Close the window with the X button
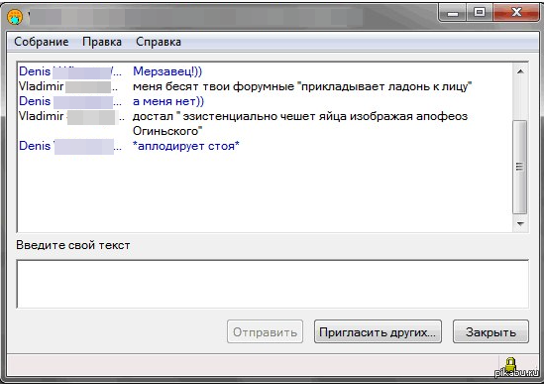 point(516,13)
